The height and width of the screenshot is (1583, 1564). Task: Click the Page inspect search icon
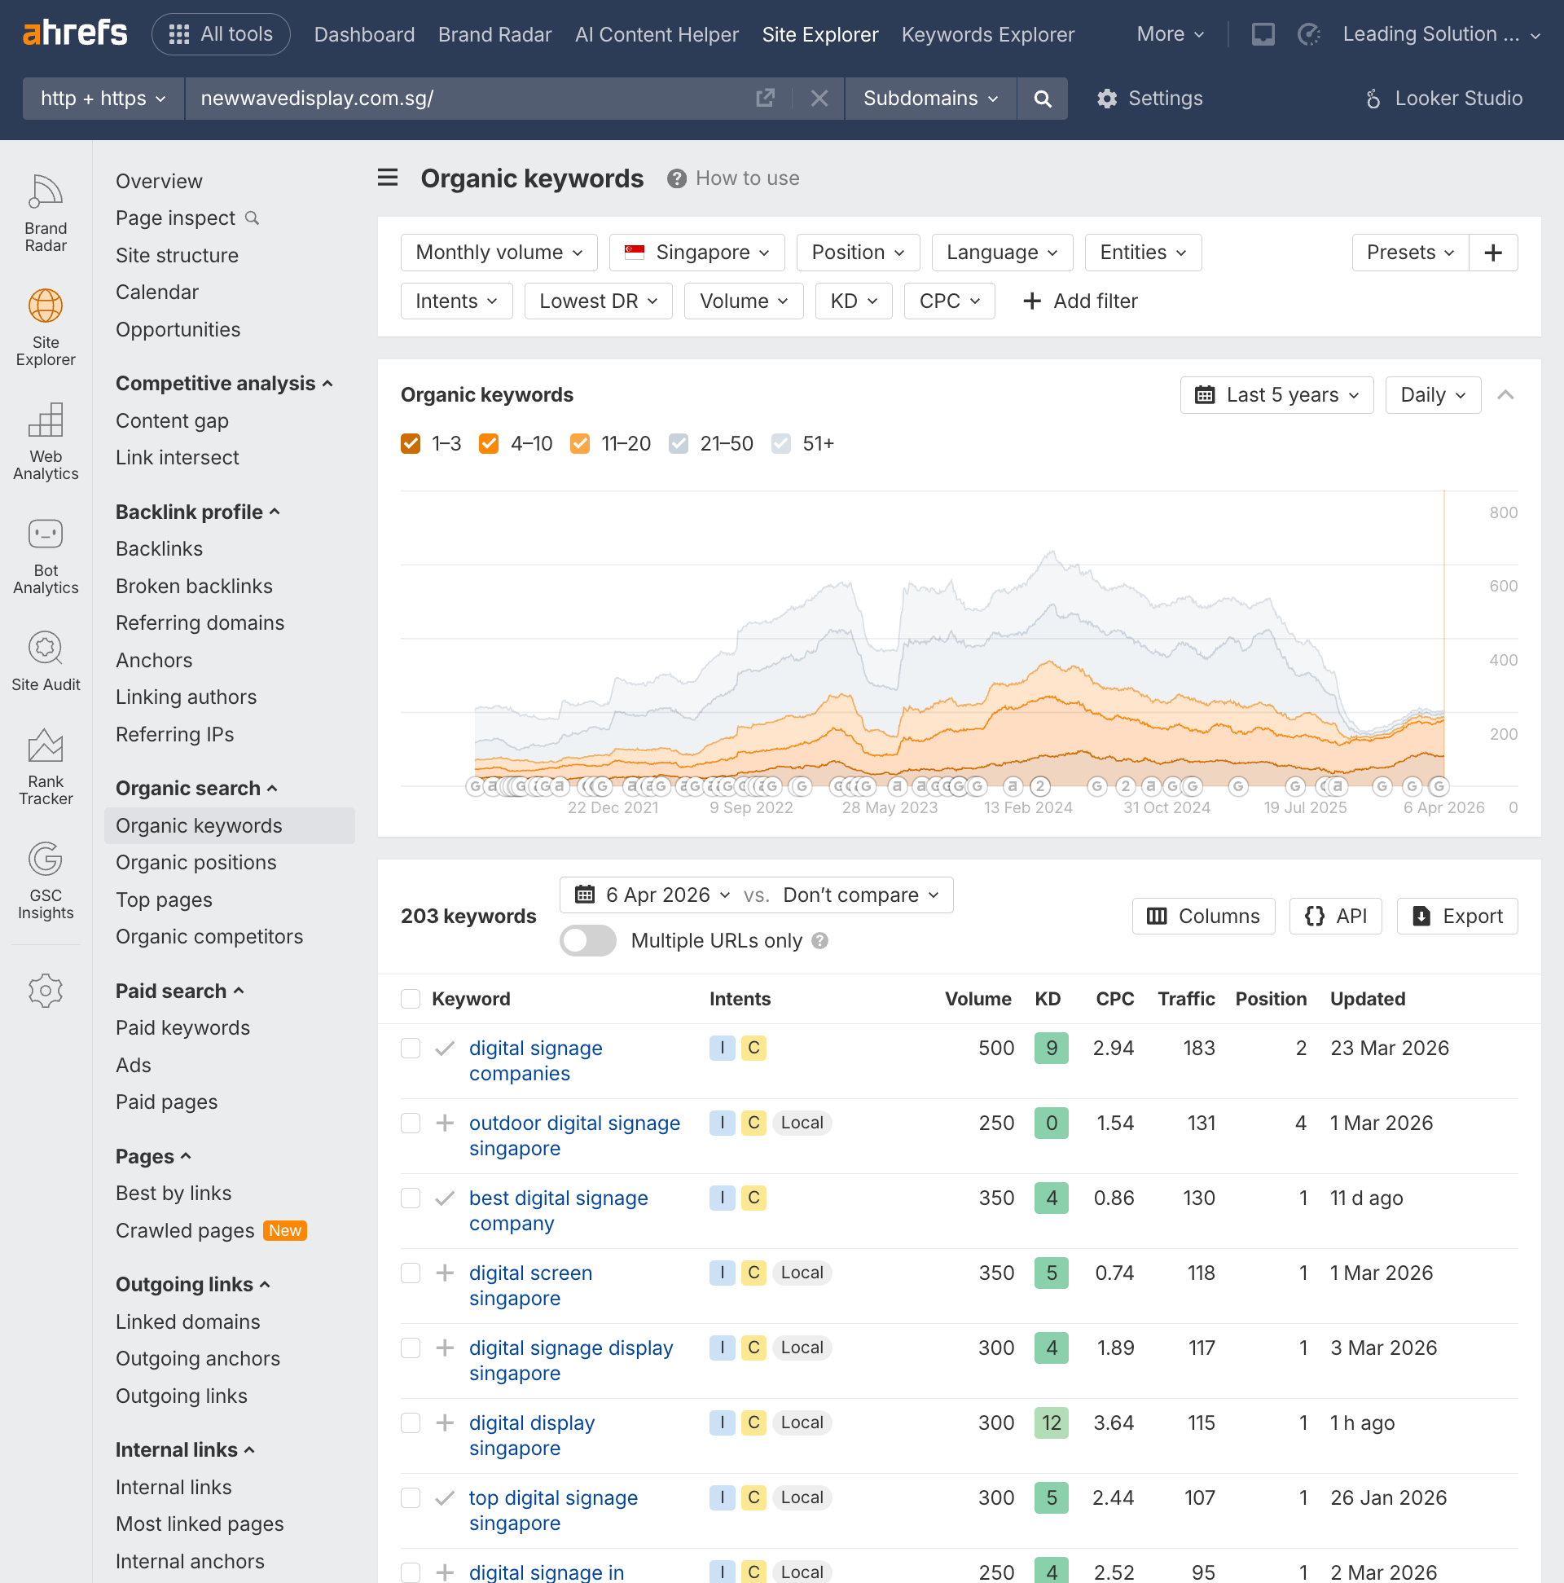(253, 218)
